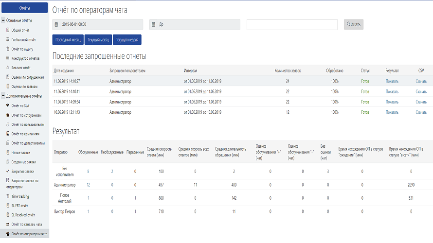Viewport: 433px width, 243px height.
Task: Click the 'Отчёт по каналам чата' icon
Action: [x=7, y=224]
